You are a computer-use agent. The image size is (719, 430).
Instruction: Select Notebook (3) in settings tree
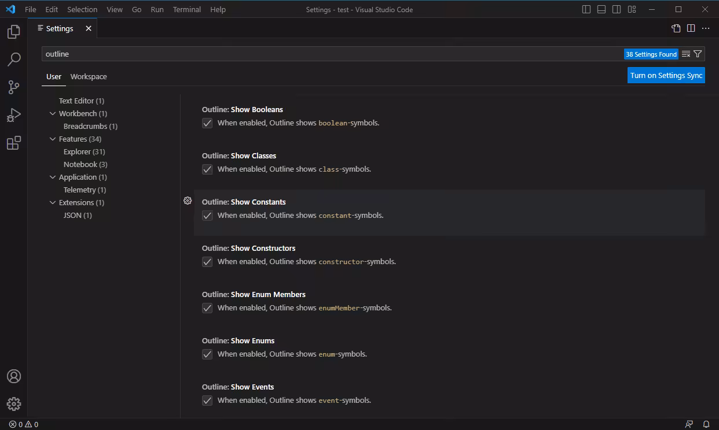click(x=86, y=164)
